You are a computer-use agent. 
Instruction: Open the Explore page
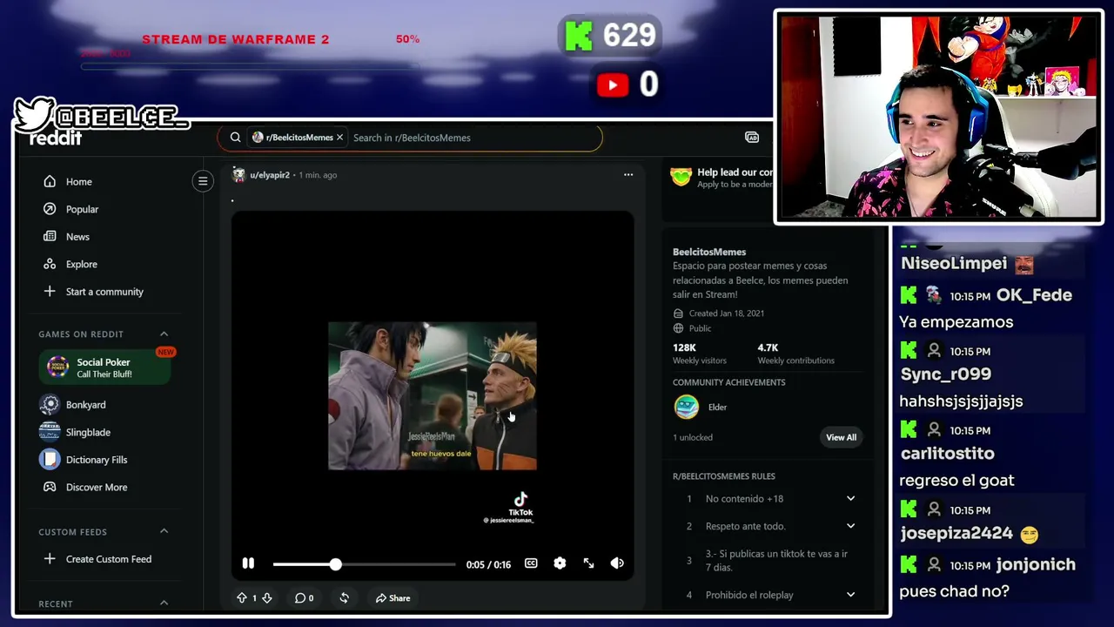pos(81,264)
